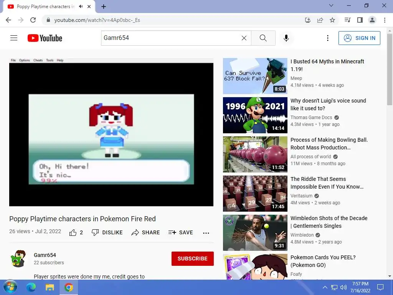393x295 pixels.
Task: Save the video to a playlist
Action: point(181,232)
